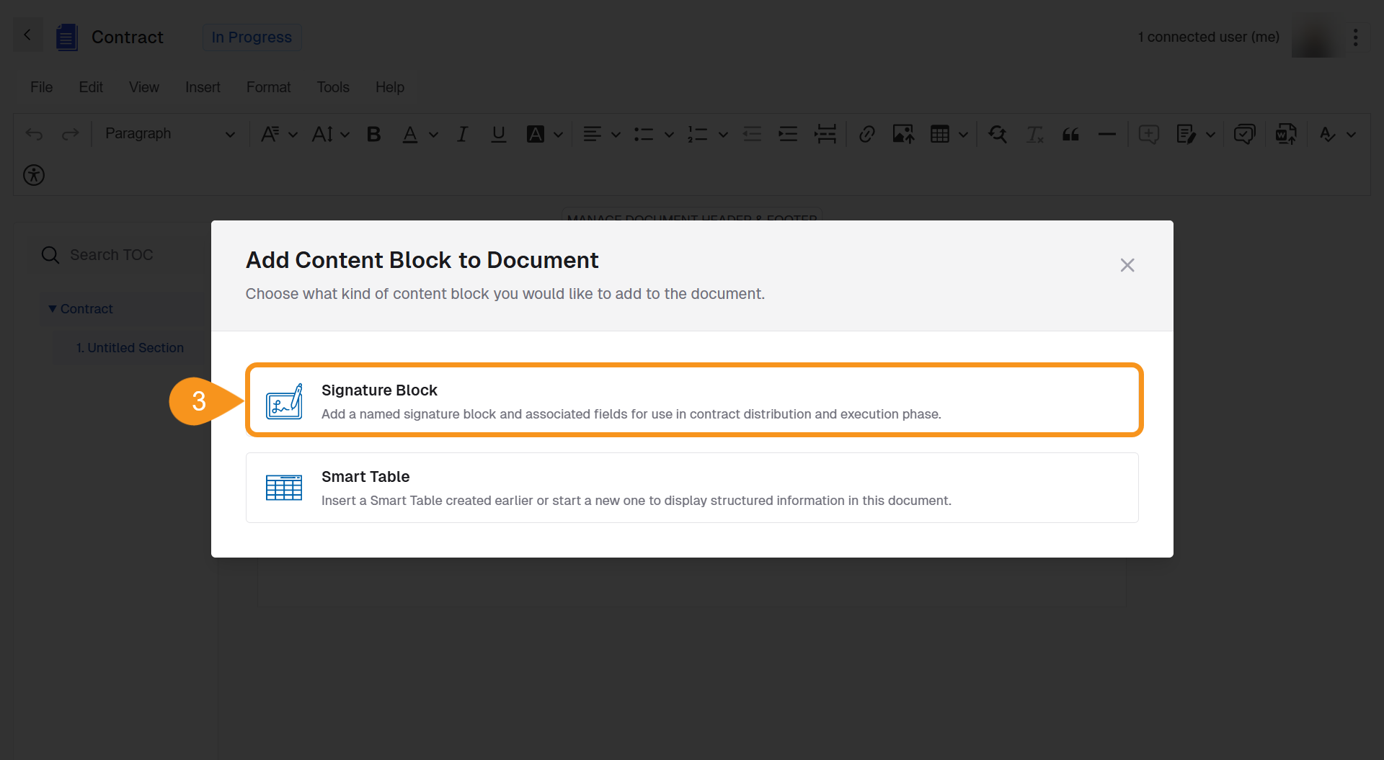Image resolution: width=1384 pixels, height=760 pixels.
Task: Open the insert table dropdown arrow
Action: pos(963,135)
